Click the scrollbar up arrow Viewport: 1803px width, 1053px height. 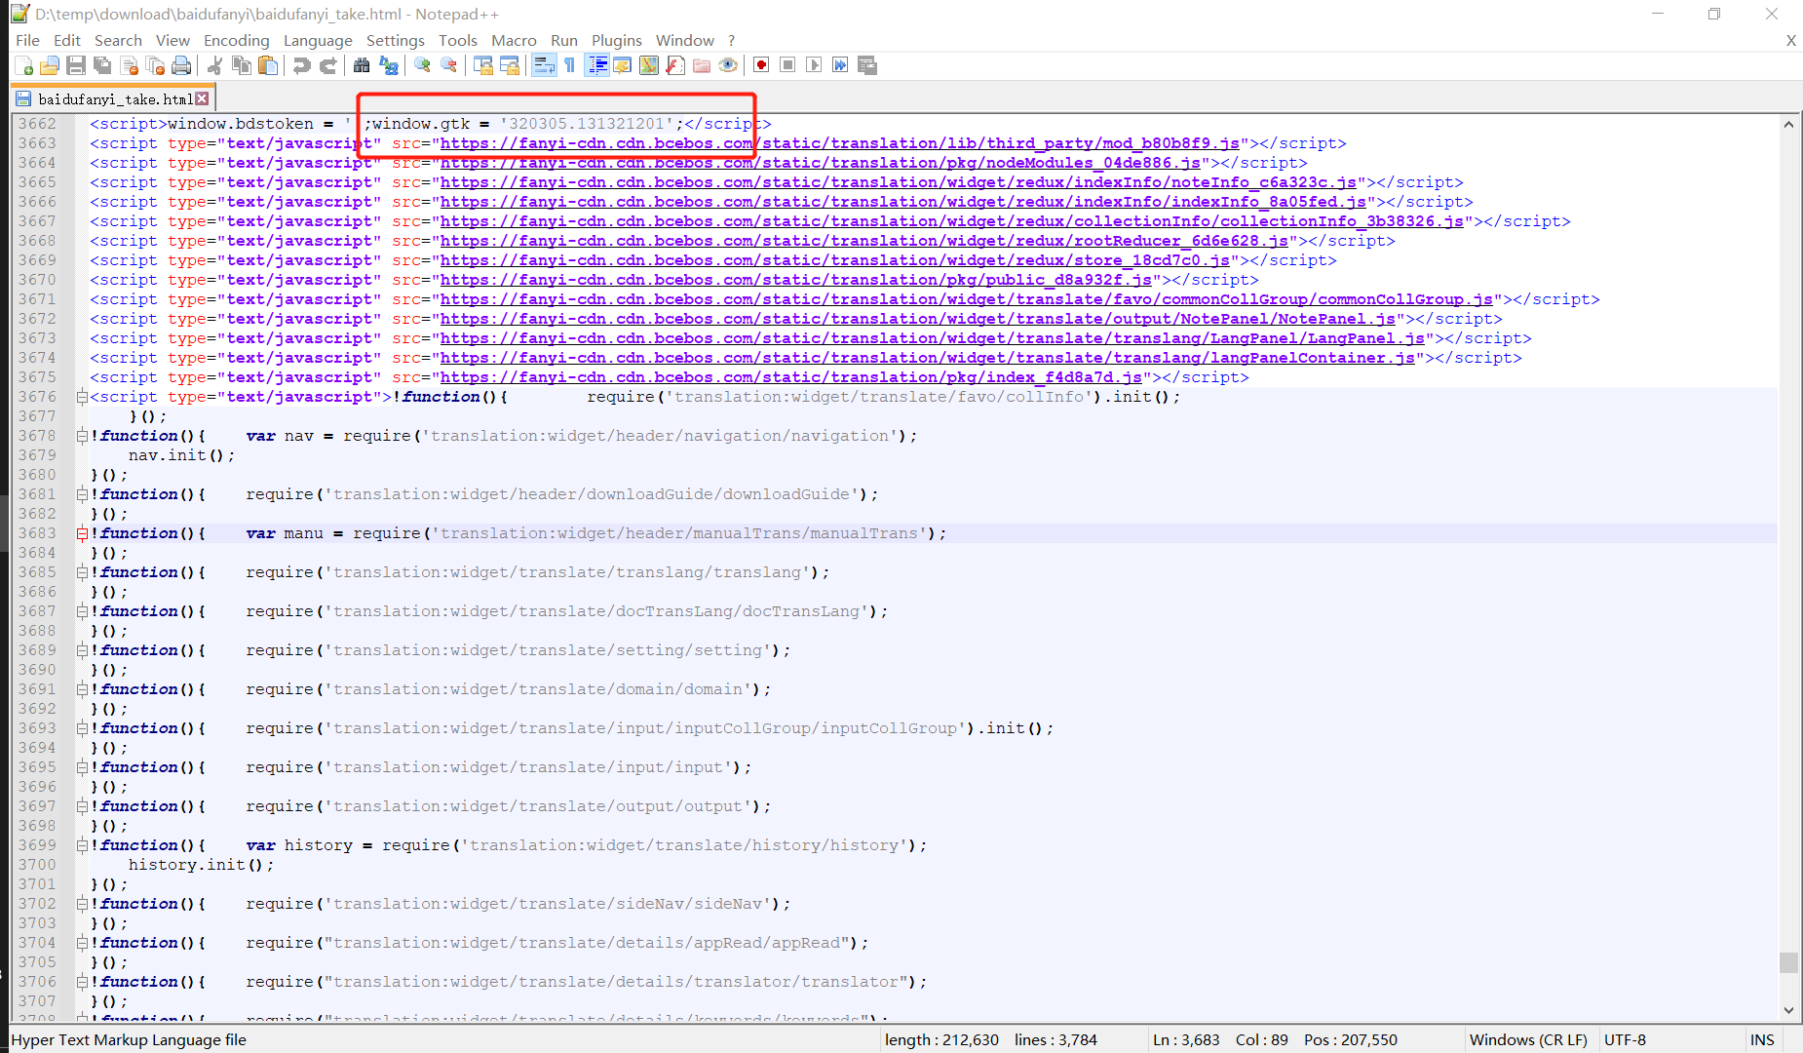pos(1788,124)
